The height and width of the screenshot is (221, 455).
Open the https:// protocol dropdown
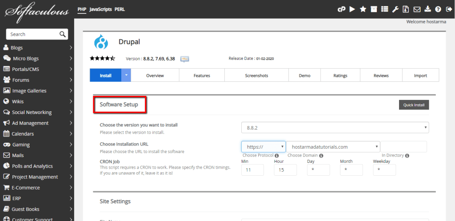tap(263, 146)
